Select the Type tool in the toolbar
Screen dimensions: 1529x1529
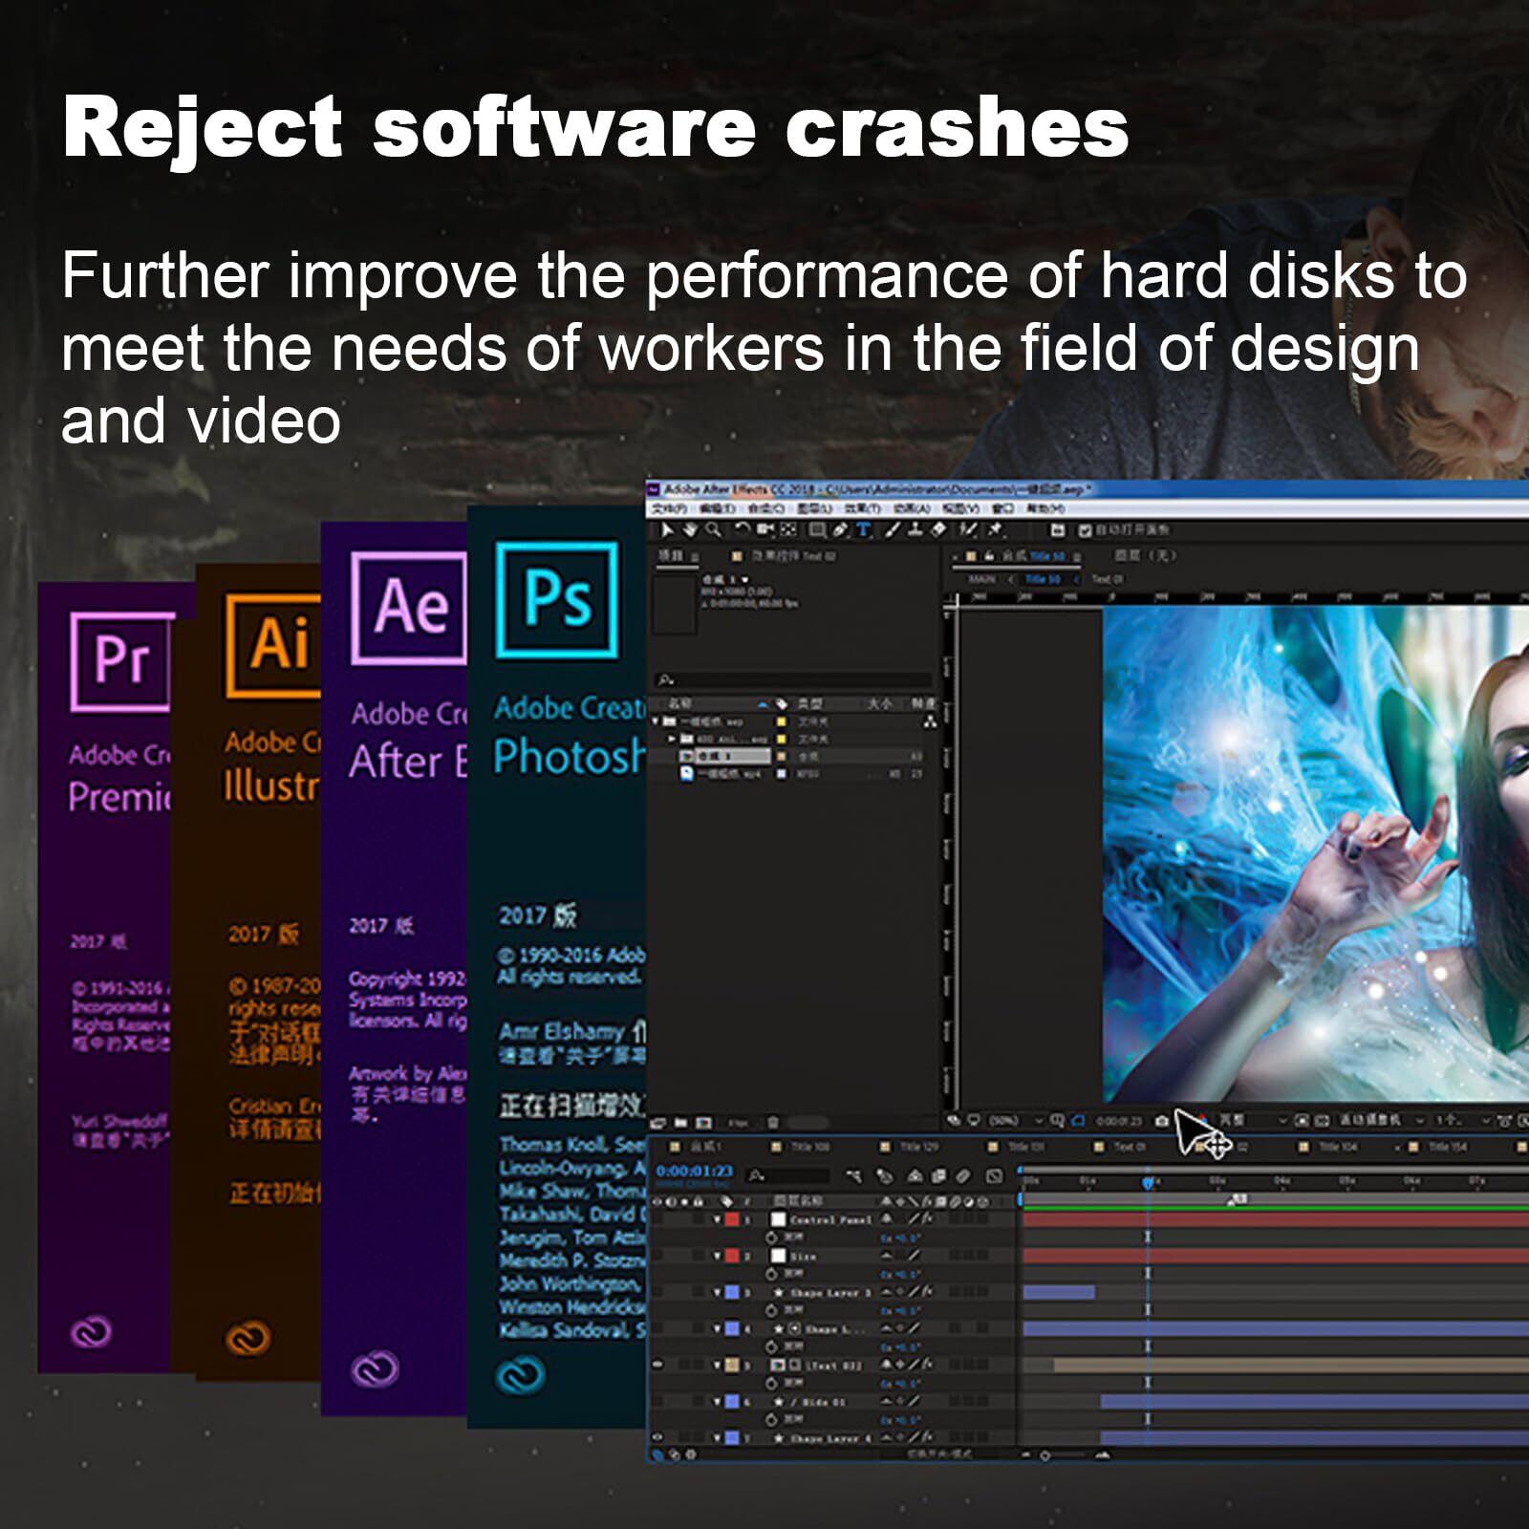pyautogui.click(x=864, y=530)
